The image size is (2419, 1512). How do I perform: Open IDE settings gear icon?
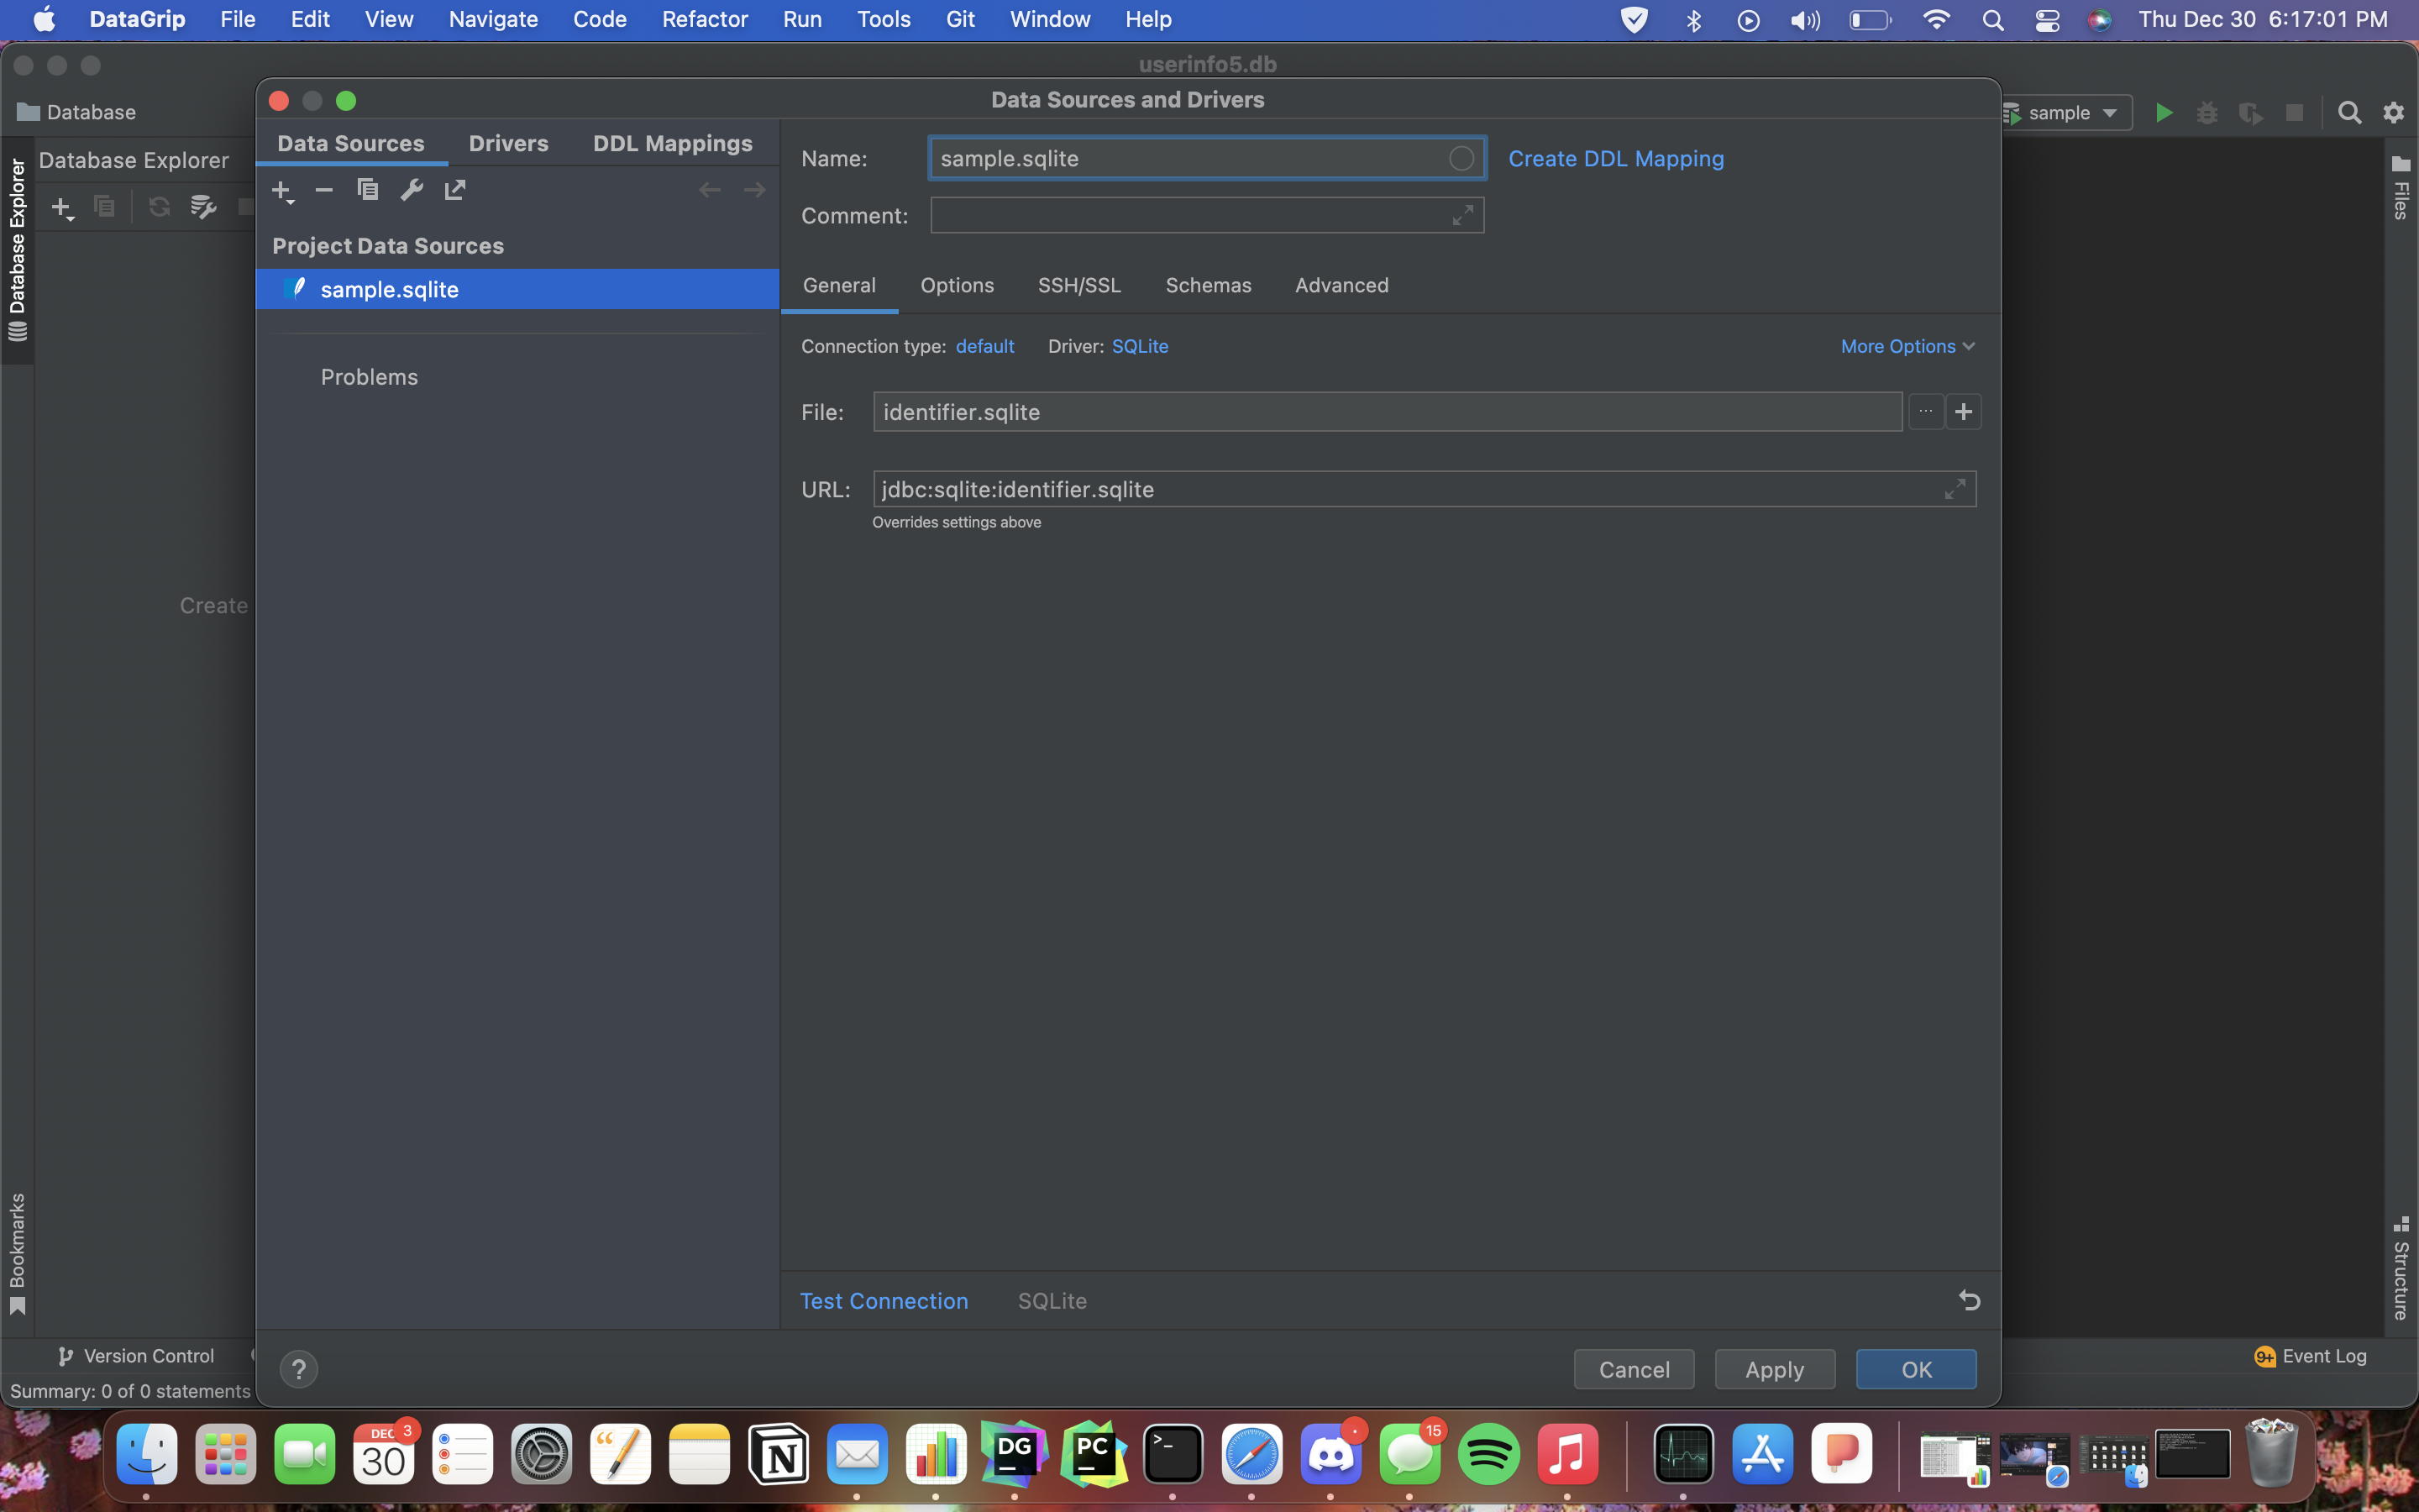[x=2393, y=112]
